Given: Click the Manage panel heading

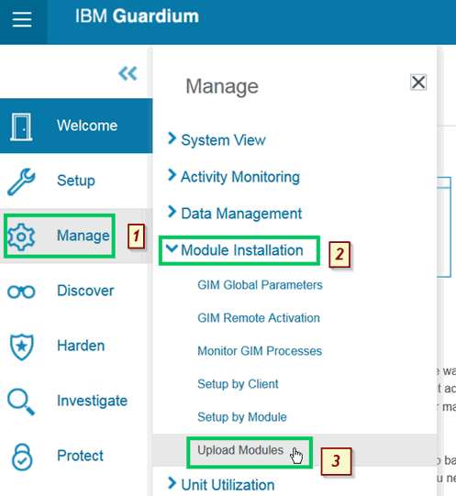Looking at the screenshot, I should 222,86.
